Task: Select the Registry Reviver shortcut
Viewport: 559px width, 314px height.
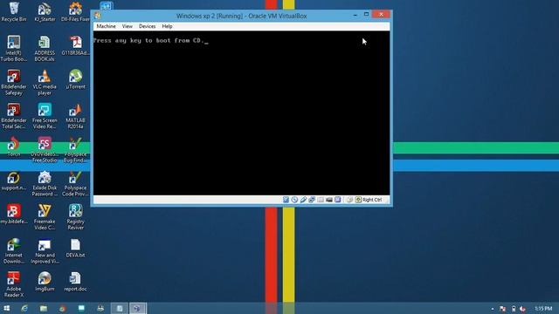Action: [x=76, y=217]
